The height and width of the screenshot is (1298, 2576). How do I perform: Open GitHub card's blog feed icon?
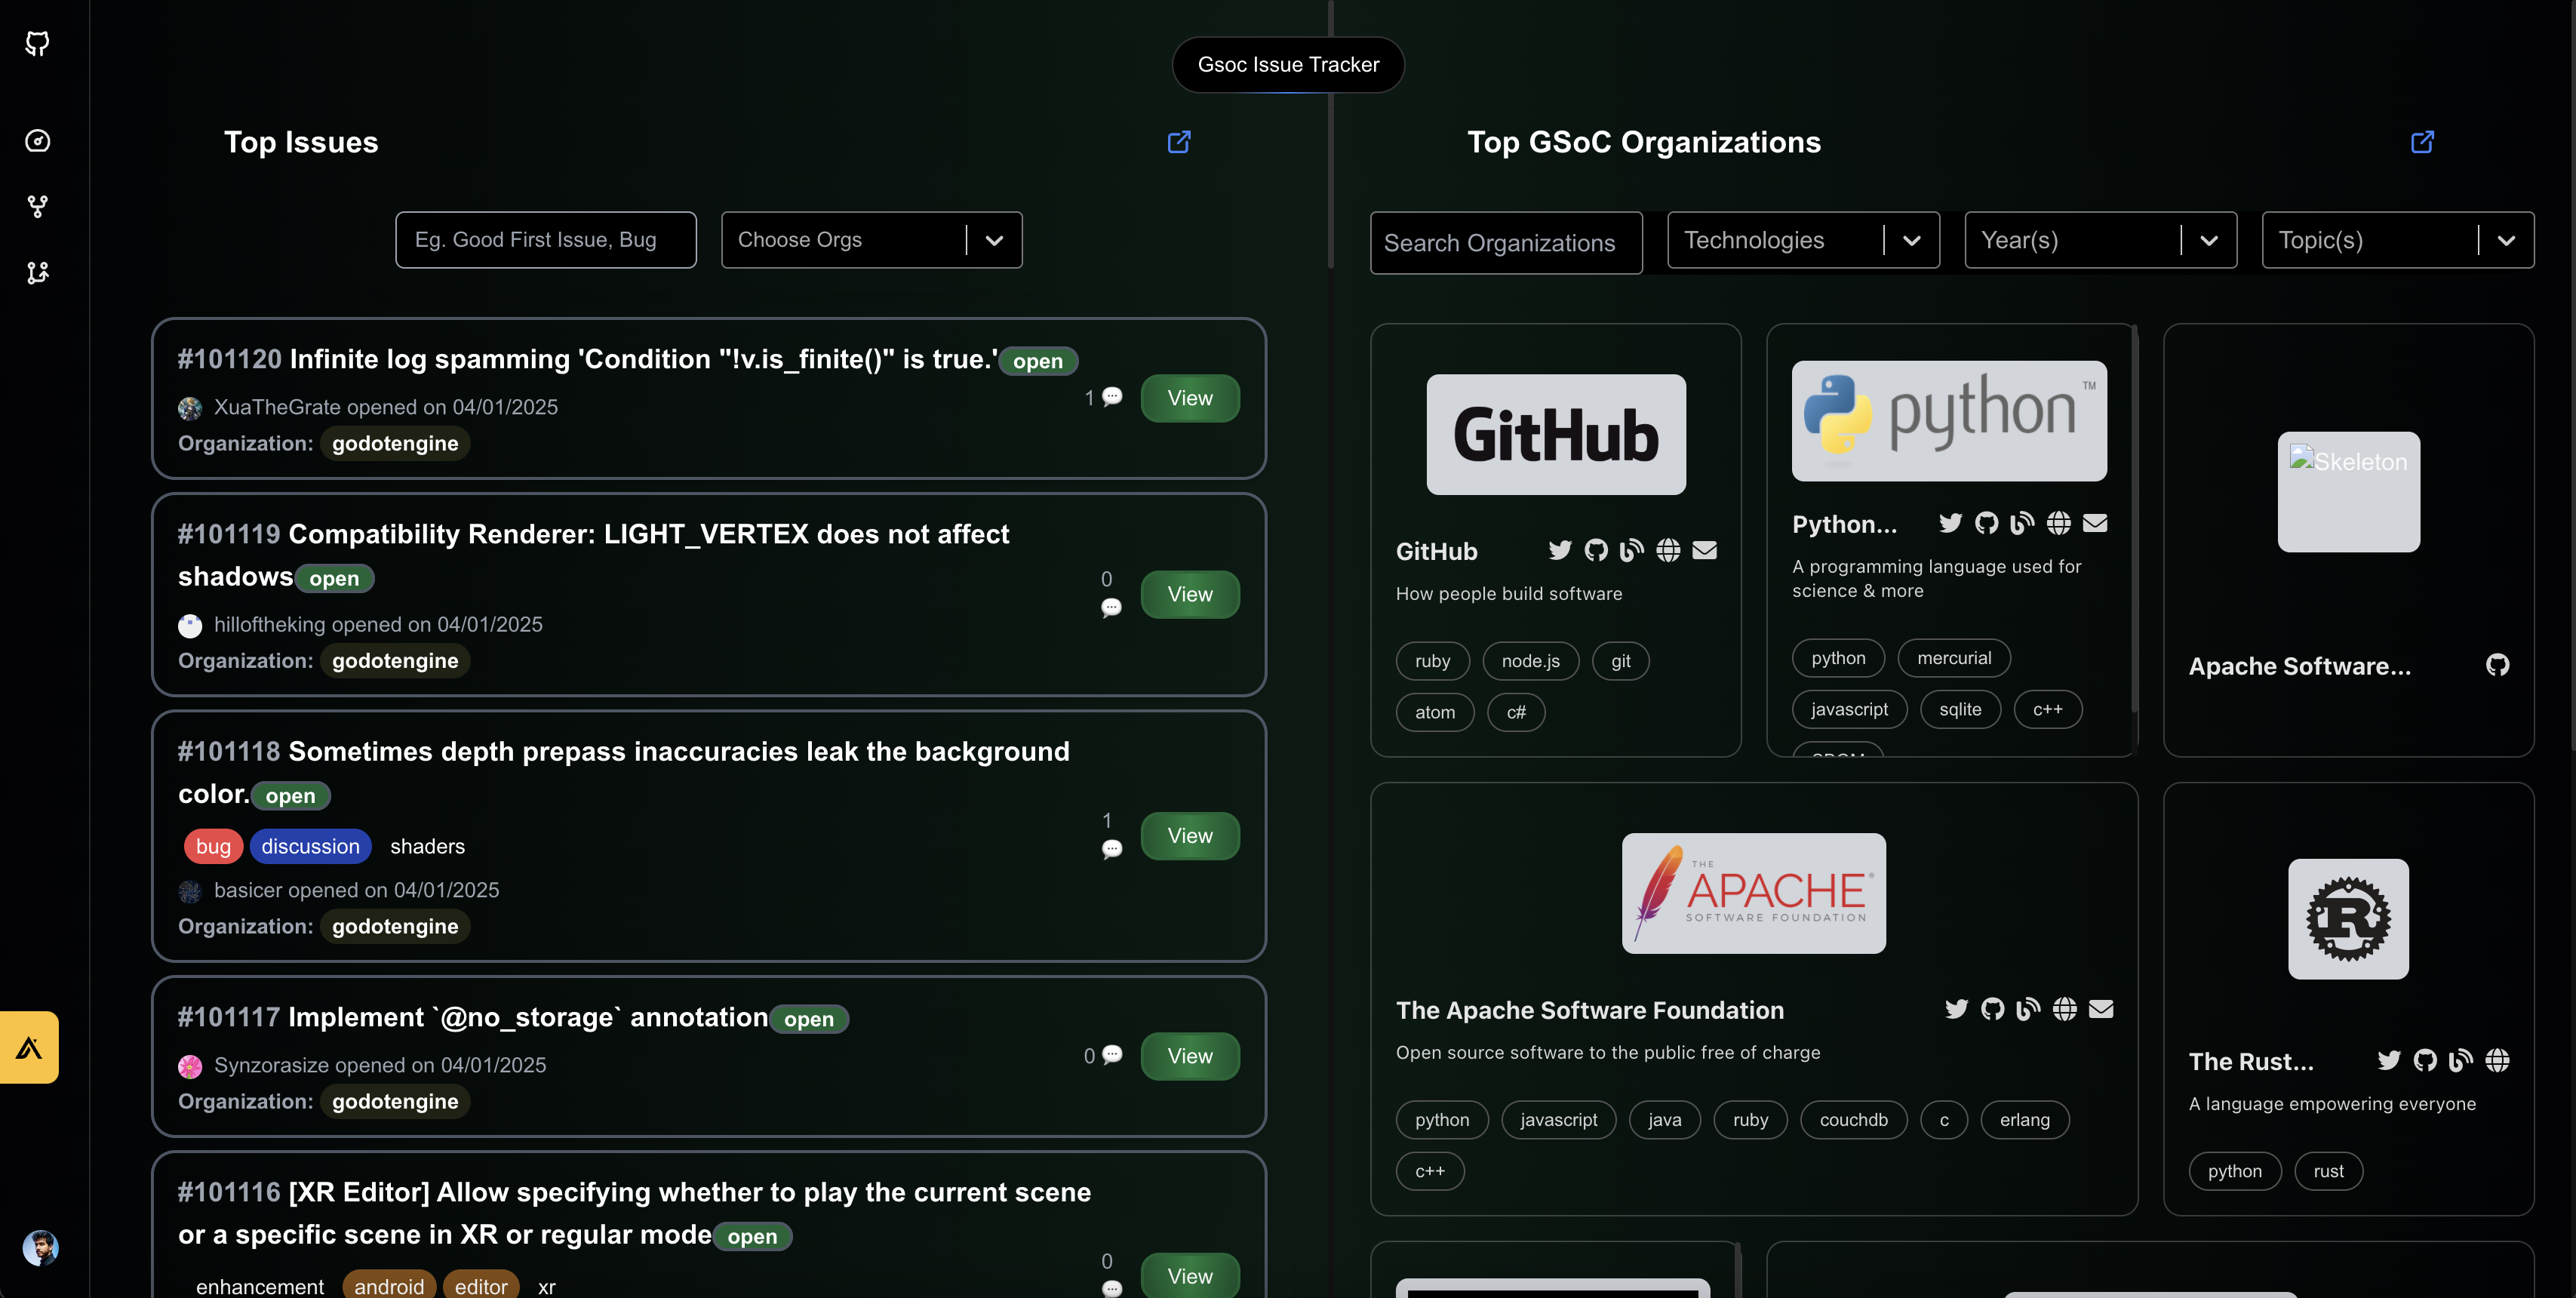click(1631, 550)
